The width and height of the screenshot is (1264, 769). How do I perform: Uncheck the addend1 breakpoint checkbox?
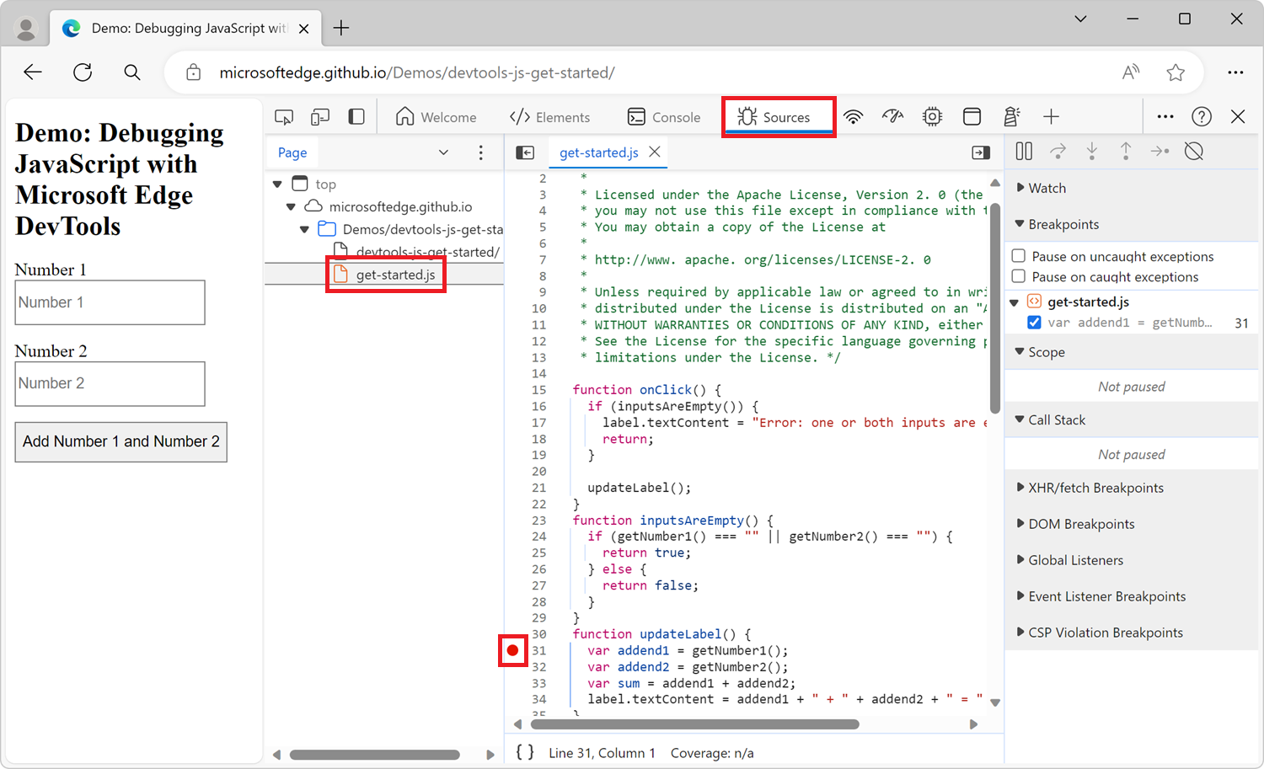(1034, 322)
